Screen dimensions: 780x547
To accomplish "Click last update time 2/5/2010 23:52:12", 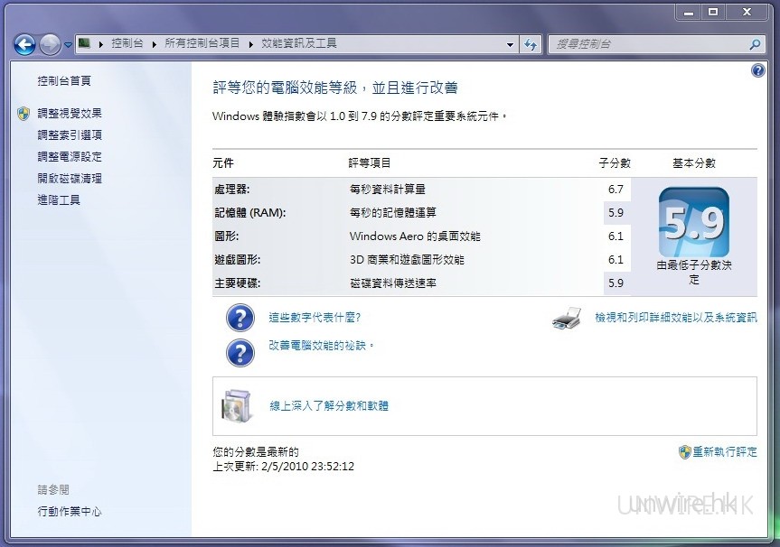I will click(308, 467).
